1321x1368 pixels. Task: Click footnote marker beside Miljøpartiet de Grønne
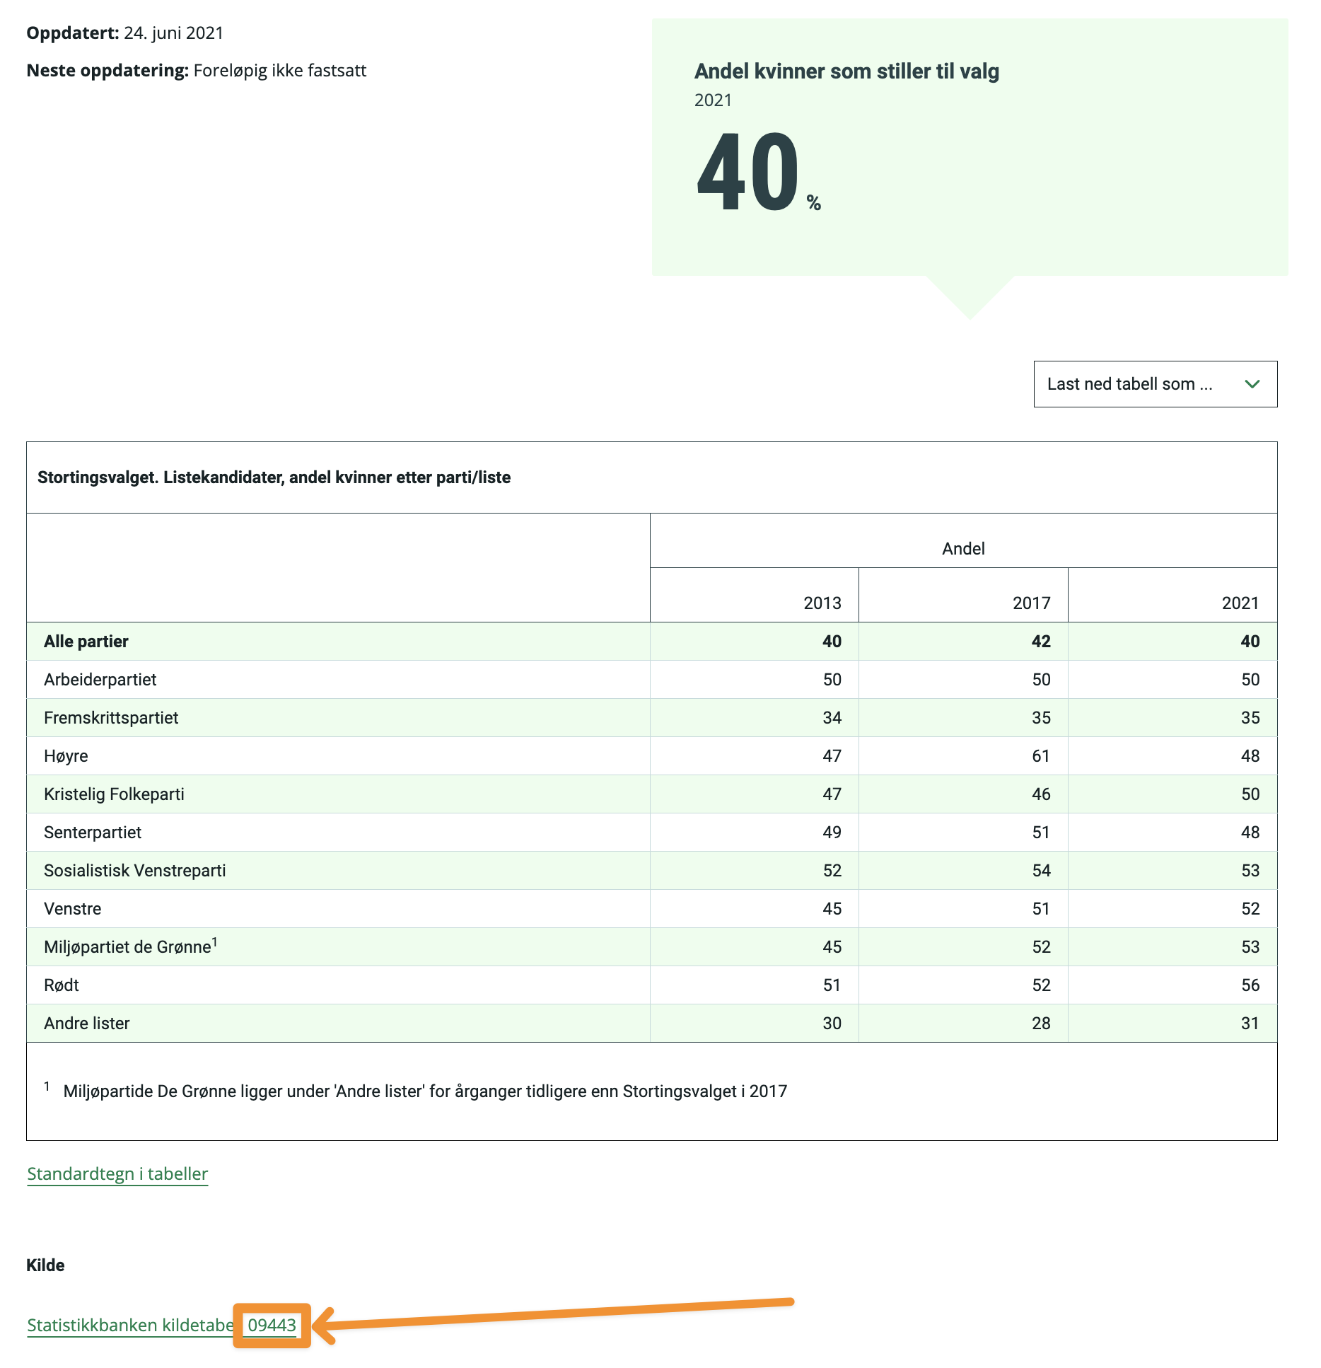tap(215, 942)
